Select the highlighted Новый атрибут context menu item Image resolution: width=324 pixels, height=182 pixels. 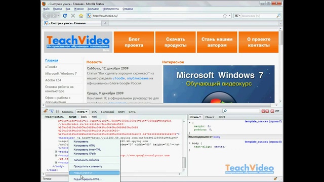tap(94, 173)
